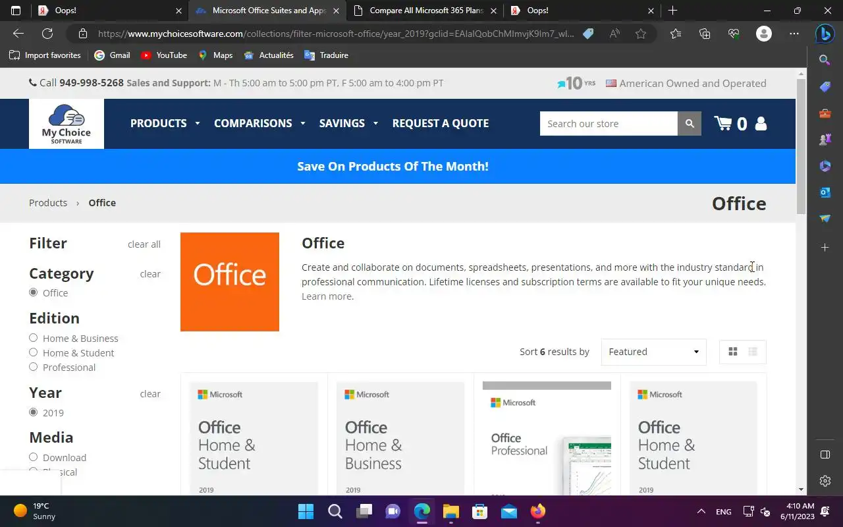Expand the SAVINGS menu
Screen dimensions: 843x527
[x=348, y=123]
